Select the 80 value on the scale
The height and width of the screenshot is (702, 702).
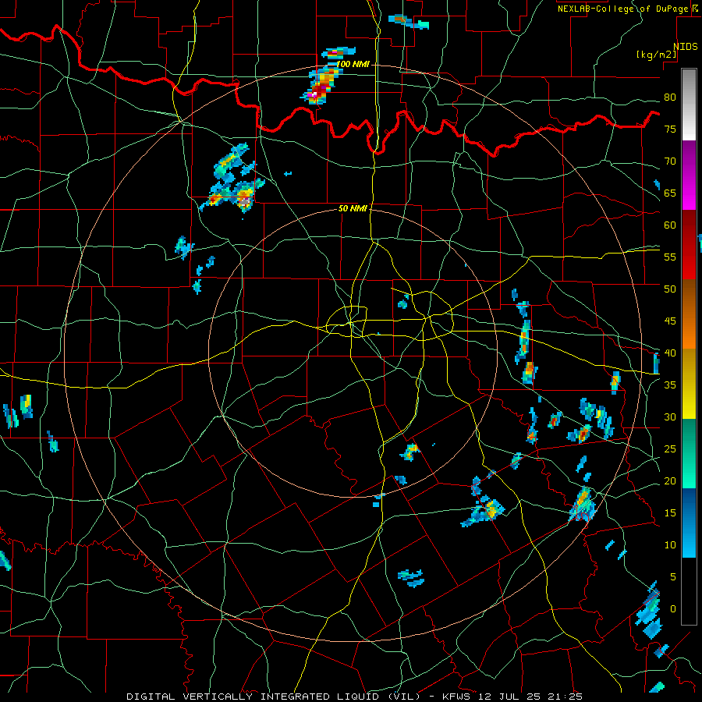(670, 97)
